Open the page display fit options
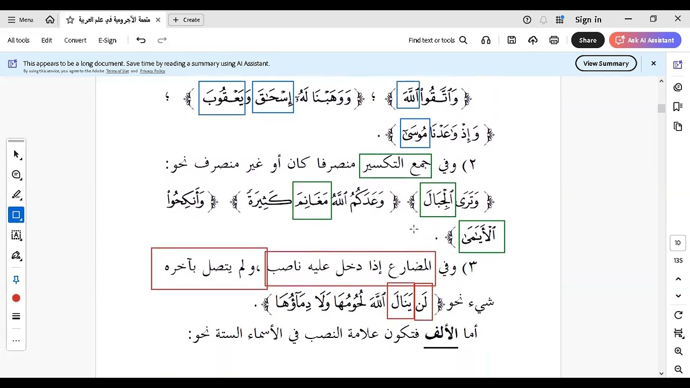Image resolution: width=690 pixels, height=388 pixels. click(x=678, y=334)
